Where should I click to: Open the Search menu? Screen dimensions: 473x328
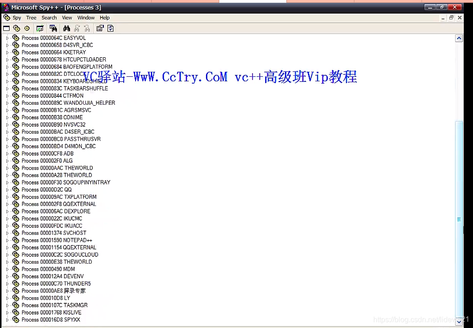[x=49, y=18]
